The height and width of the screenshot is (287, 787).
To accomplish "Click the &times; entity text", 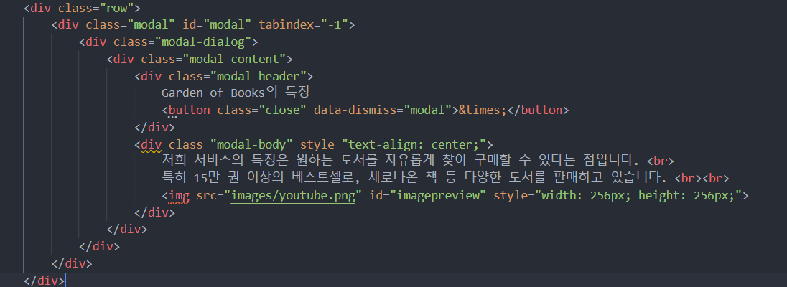I will [483, 110].
